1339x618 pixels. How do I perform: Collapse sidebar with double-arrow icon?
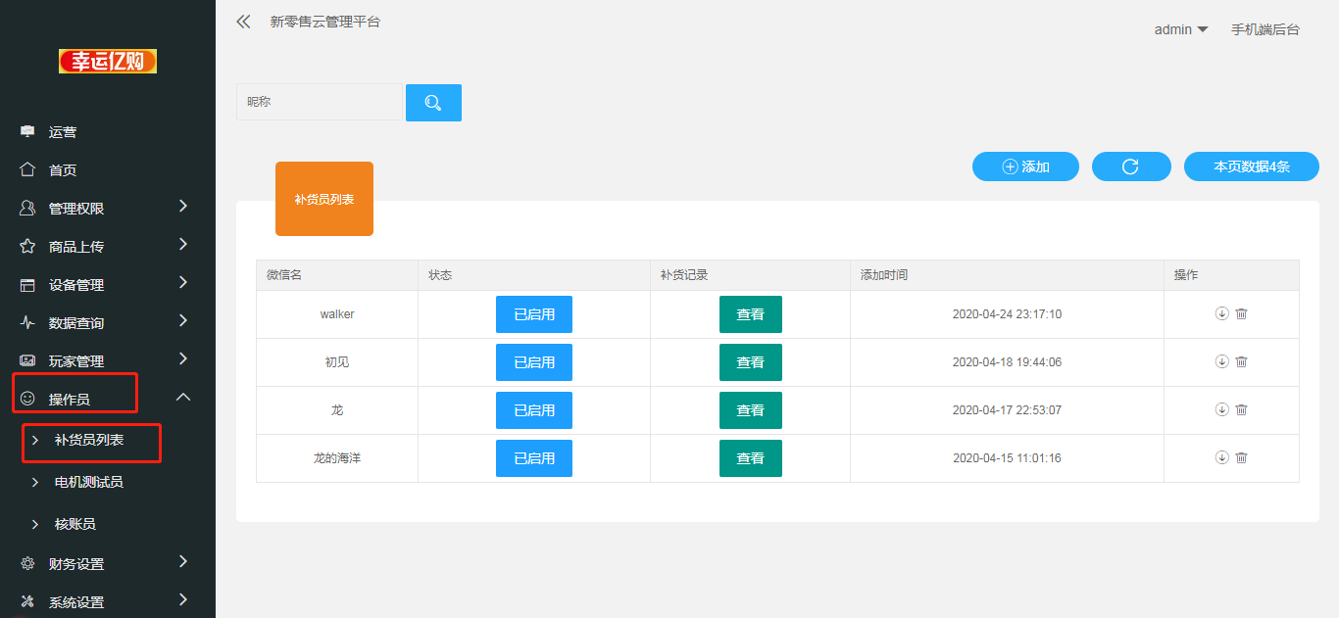pos(243,22)
